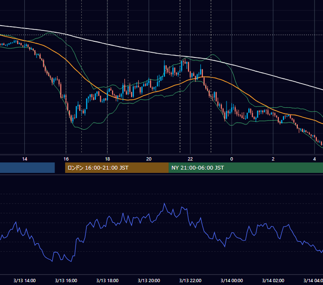Click the 3/14 00:00 time label
Screen dimensions: 323x285
(x=231, y=280)
